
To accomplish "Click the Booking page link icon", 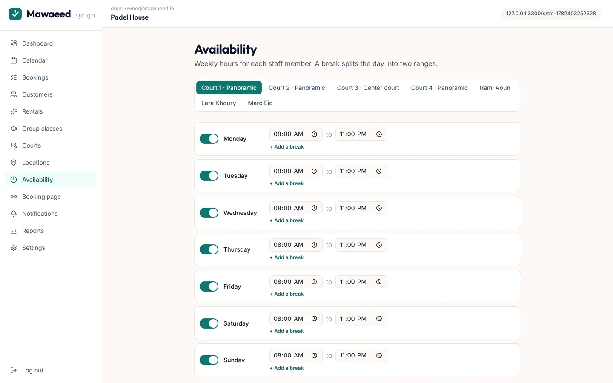I will 14,197.
